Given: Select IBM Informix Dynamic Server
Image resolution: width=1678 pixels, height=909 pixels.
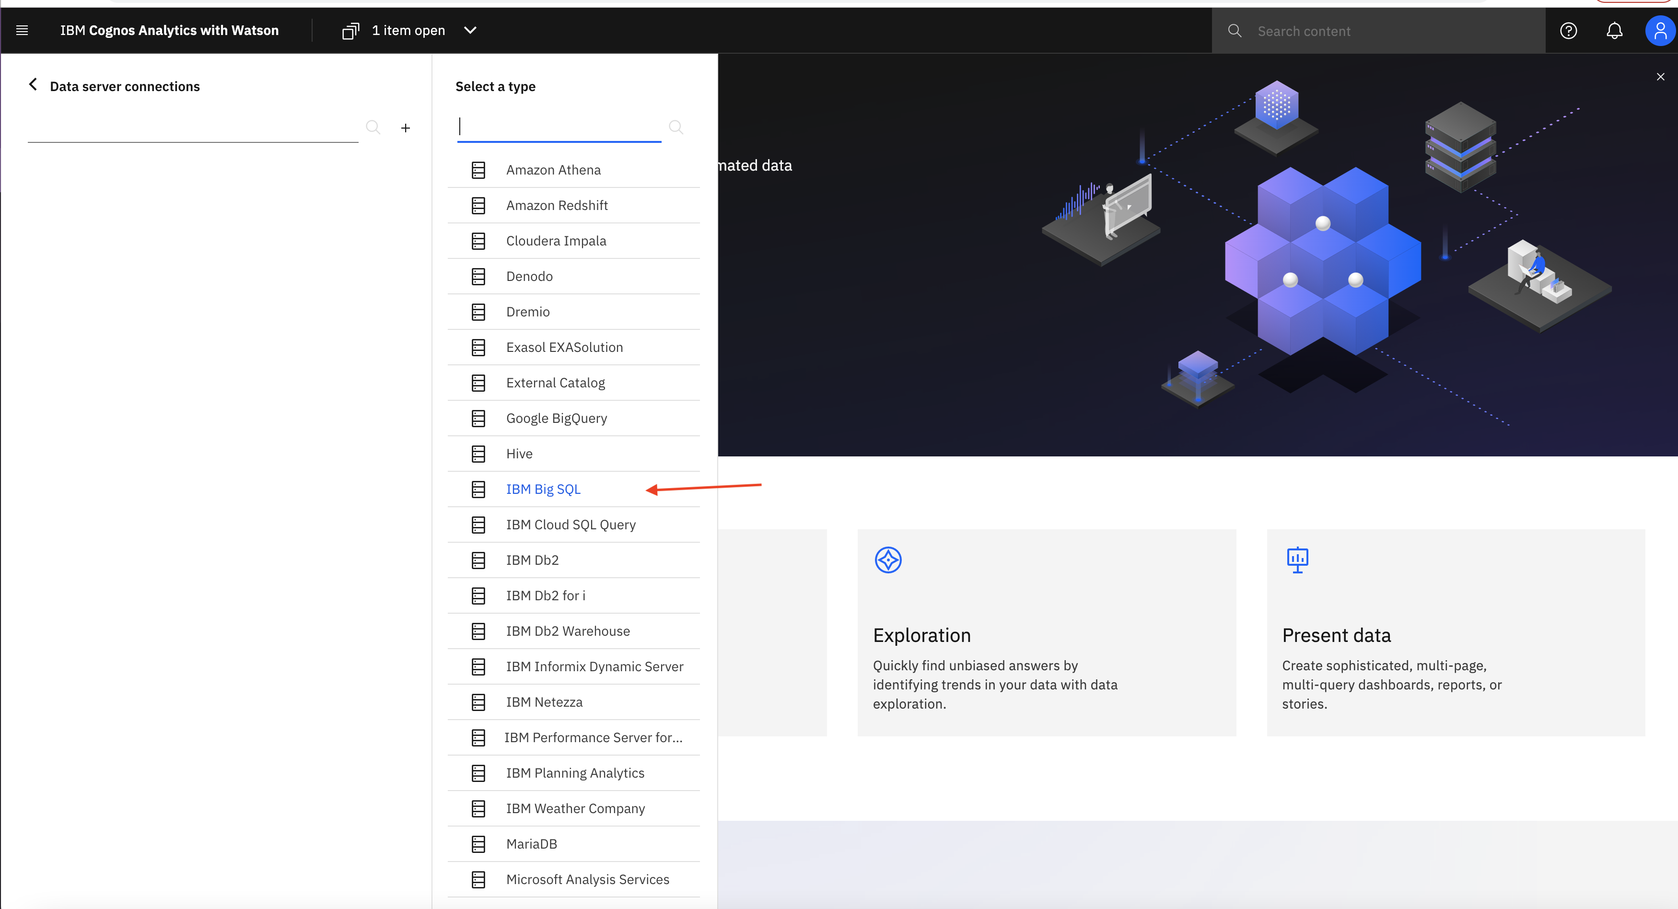Looking at the screenshot, I should (x=573, y=666).
